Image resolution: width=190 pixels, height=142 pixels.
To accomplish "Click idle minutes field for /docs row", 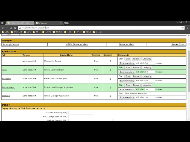I will (x=150, y=72).
